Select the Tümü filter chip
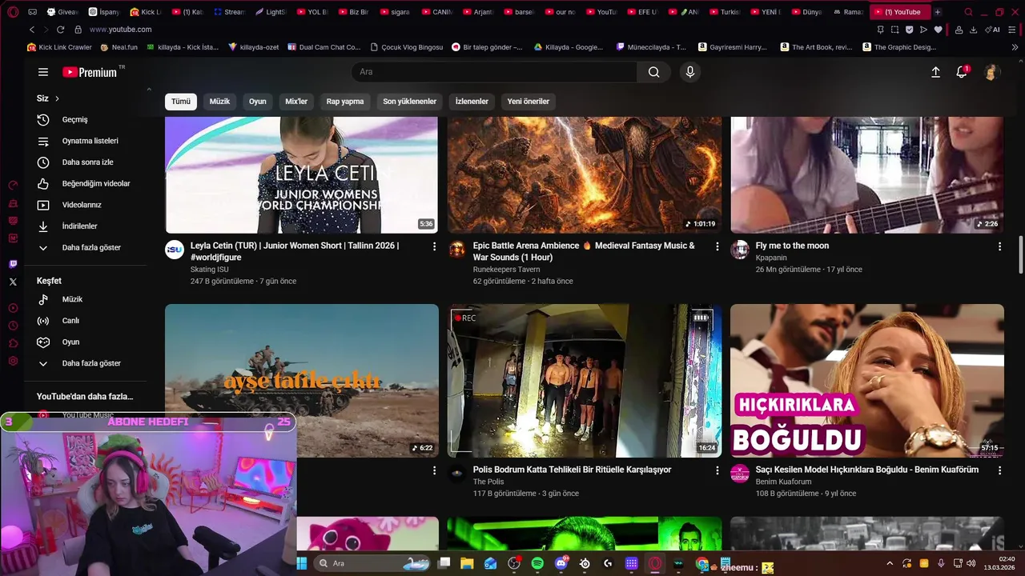1025x576 pixels. point(181,102)
